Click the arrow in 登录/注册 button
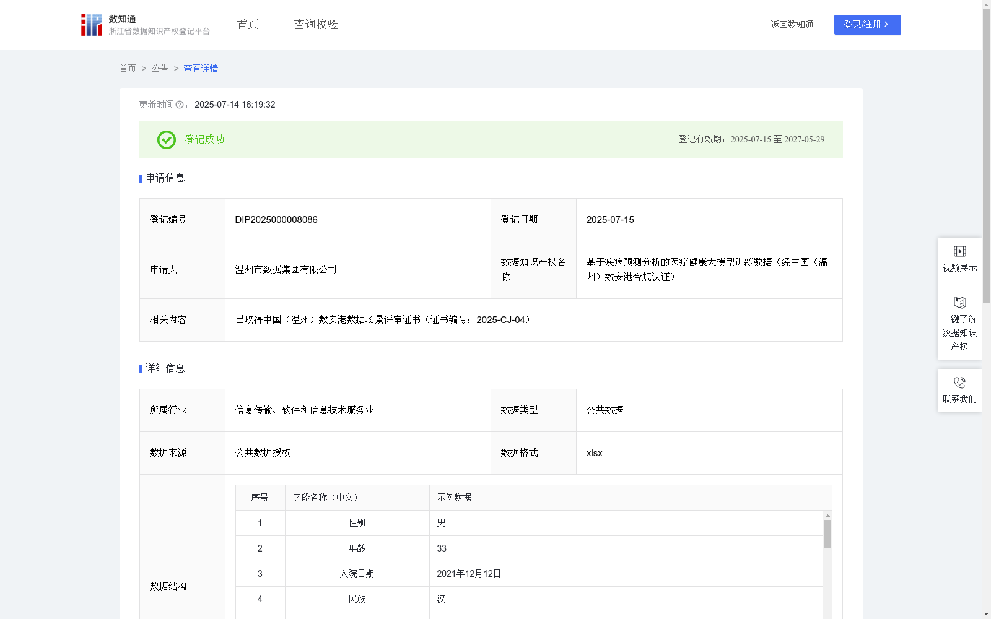 coord(887,25)
